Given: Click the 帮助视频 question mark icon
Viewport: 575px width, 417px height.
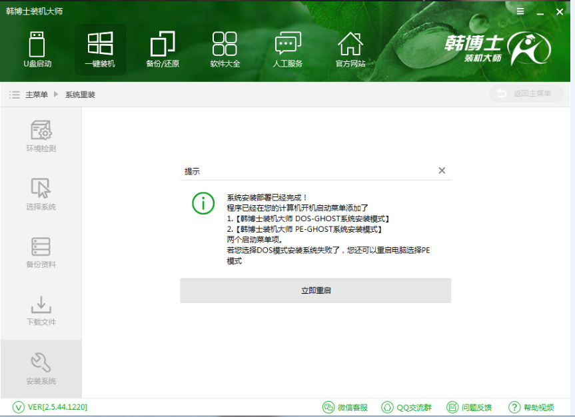Looking at the screenshot, I should click(x=514, y=407).
